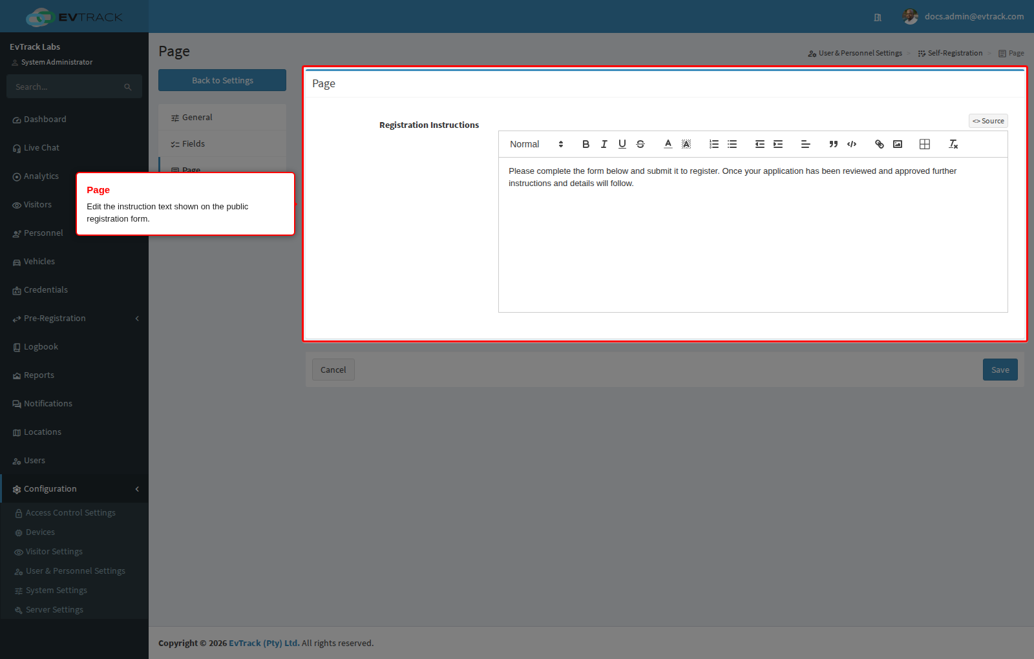This screenshot has width=1034, height=659.
Task: Collapse the Configuration menu
Action: click(74, 489)
